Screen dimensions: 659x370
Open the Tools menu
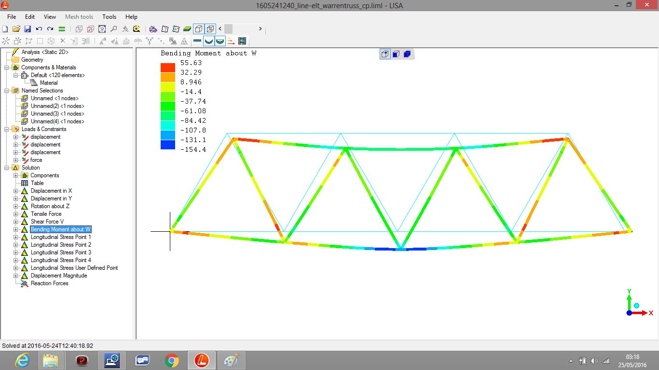(x=109, y=17)
